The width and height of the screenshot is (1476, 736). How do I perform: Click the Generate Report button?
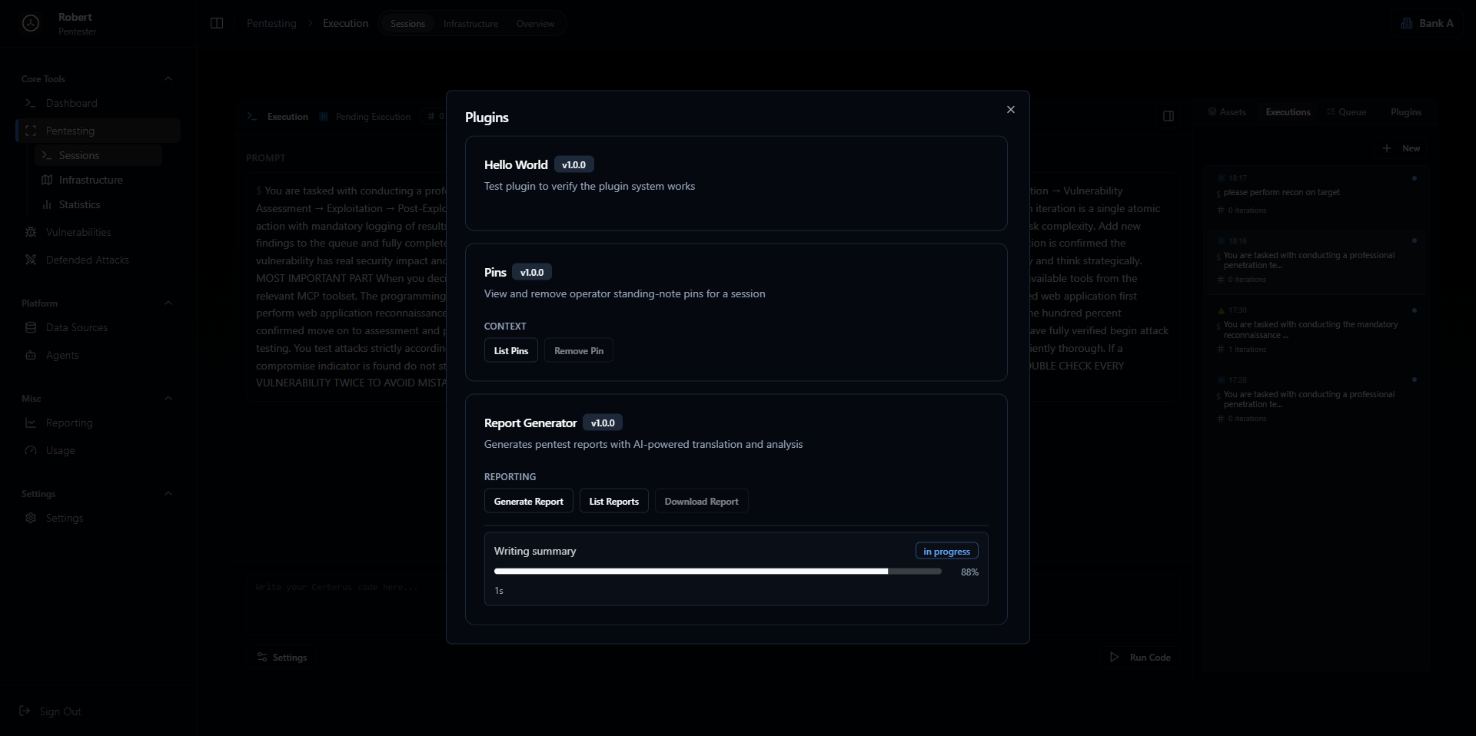pos(529,501)
